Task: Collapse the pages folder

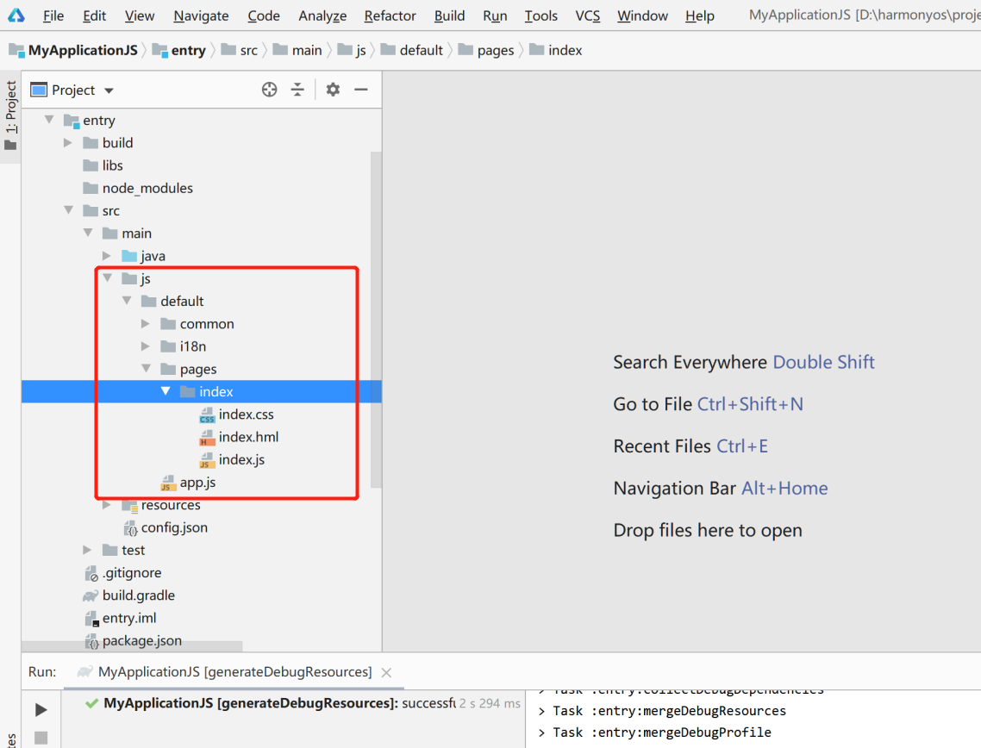Action: coord(147,368)
